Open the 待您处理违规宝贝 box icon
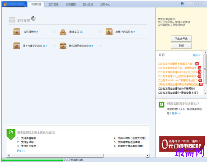Screen dimensions: 210x162 (x=63, y=46)
